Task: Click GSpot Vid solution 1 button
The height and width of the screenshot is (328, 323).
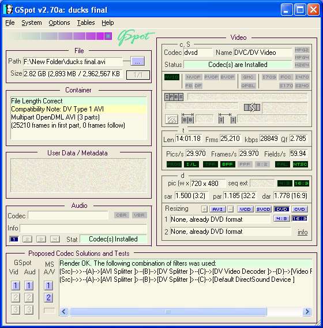Action: 16,285
